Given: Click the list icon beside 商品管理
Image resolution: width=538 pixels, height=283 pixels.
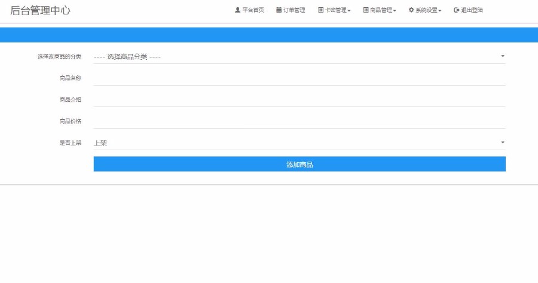Looking at the screenshot, I should [366, 10].
